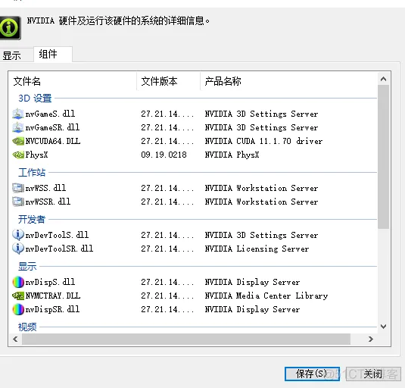Click nvGameS.dll's NVIDIA 3D Settings Server text
This screenshot has height=388, width=405.
point(261,114)
